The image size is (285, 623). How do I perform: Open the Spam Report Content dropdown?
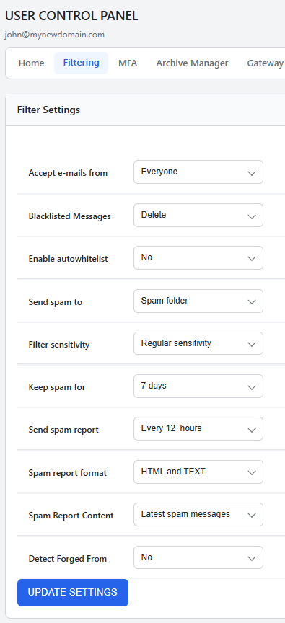(x=198, y=515)
